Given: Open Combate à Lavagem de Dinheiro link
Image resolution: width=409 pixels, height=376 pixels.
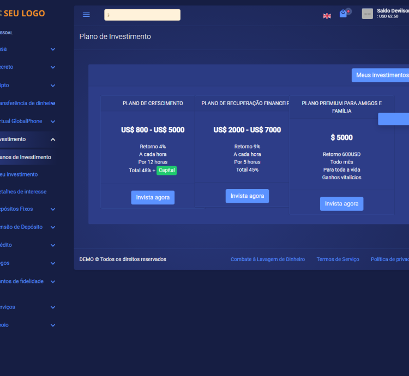Looking at the screenshot, I should click(268, 259).
